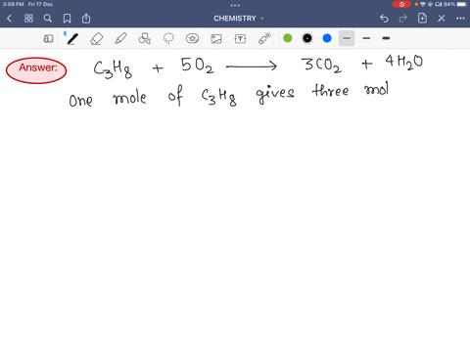
Task: Redo the last action
Action: click(403, 19)
